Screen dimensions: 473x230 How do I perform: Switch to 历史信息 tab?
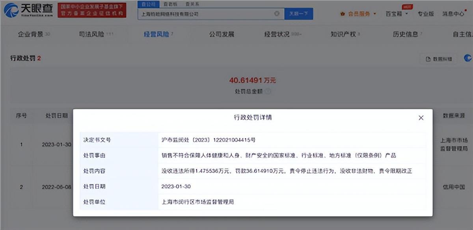click(408, 34)
